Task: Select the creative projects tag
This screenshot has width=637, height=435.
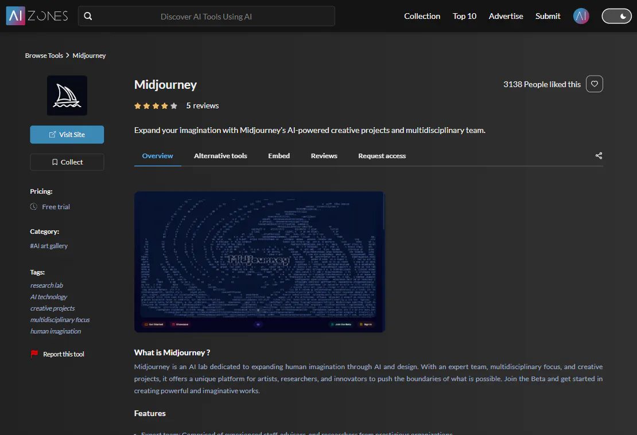Action: [x=52, y=308]
